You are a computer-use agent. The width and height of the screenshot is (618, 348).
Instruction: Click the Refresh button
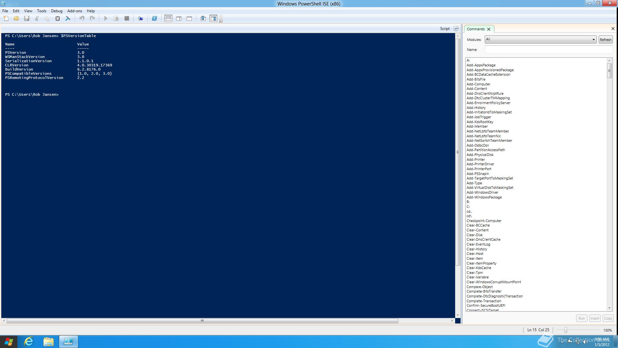pyautogui.click(x=605, y=40)
